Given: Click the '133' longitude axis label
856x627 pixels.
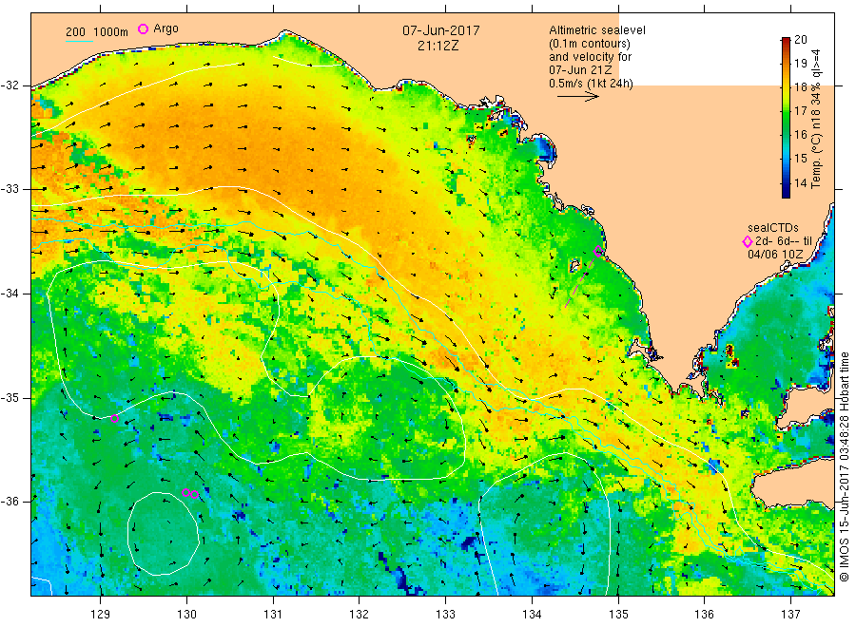Looking at the screenshot, I should point(445,615).
